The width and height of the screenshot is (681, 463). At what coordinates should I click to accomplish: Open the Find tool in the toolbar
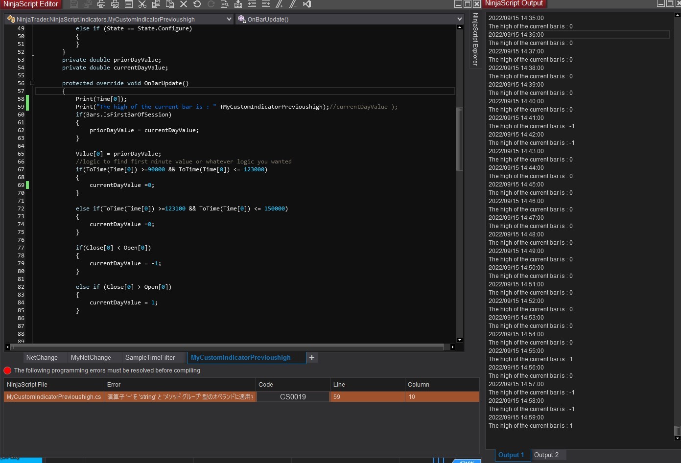click(x=224, y=4)
